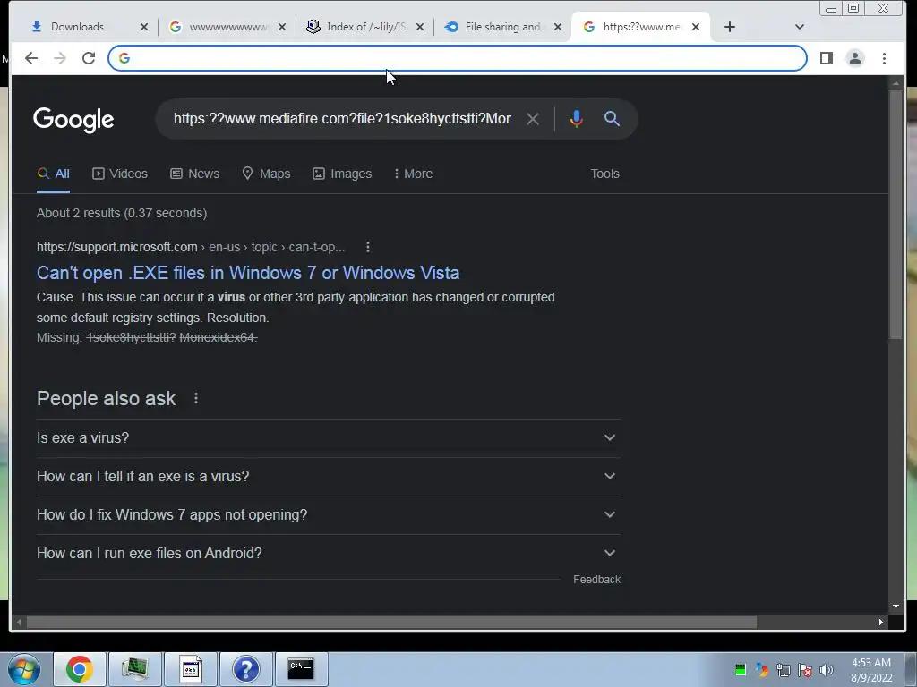The width and height of the screenshot is (917, 687).
Task: Open the More search filters menu
Action: click(414, 174)
